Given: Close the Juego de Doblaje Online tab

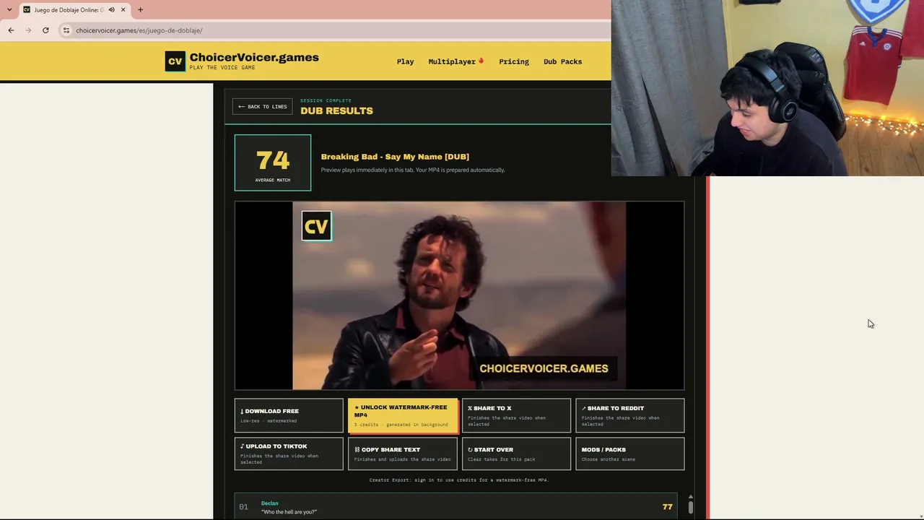Looking at the screenshot, I should pyautogui.click(x=123, y=9).
